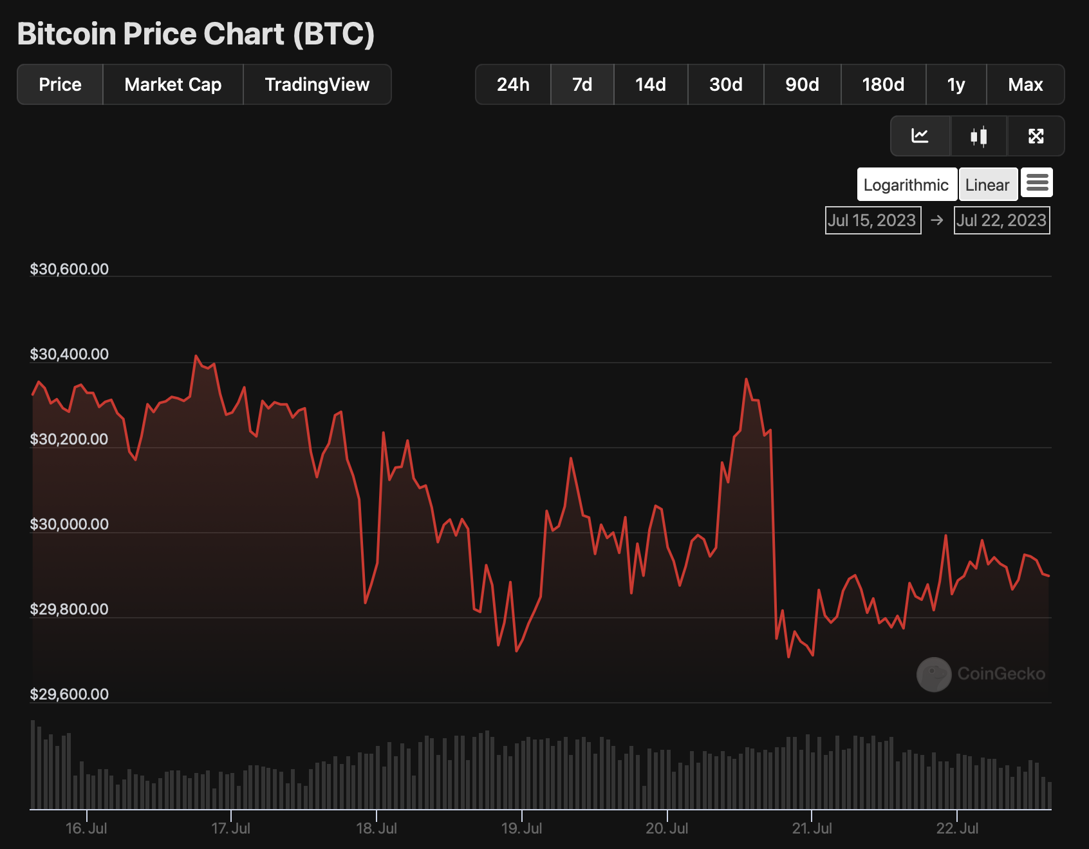This screenshot has width=1089, height=849.
Task: Switch to candlestick chart icon
Action: point(979,136)
